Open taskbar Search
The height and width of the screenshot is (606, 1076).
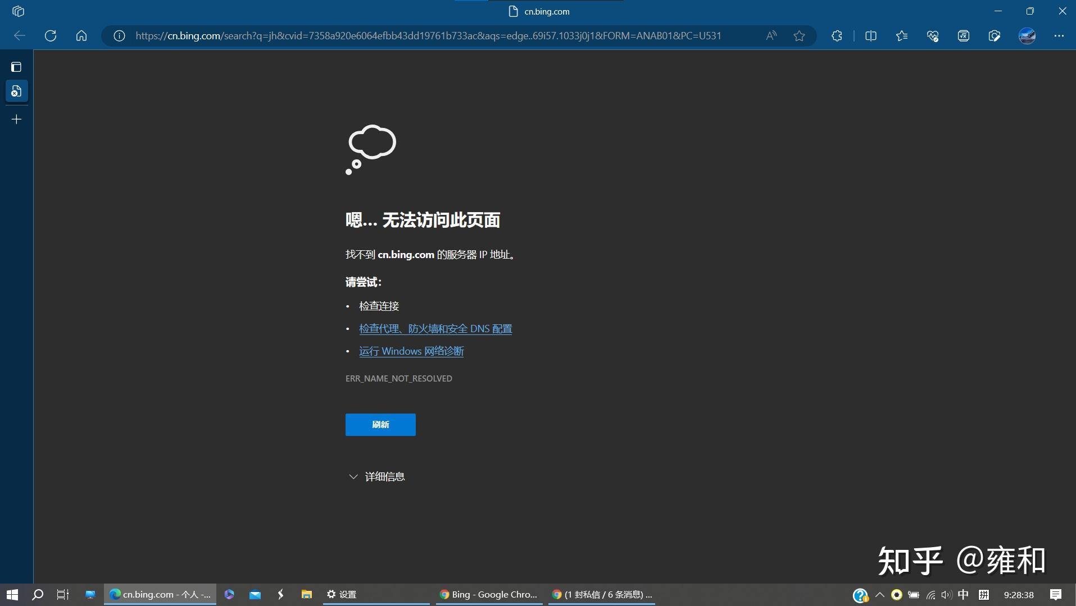(38, 595)
